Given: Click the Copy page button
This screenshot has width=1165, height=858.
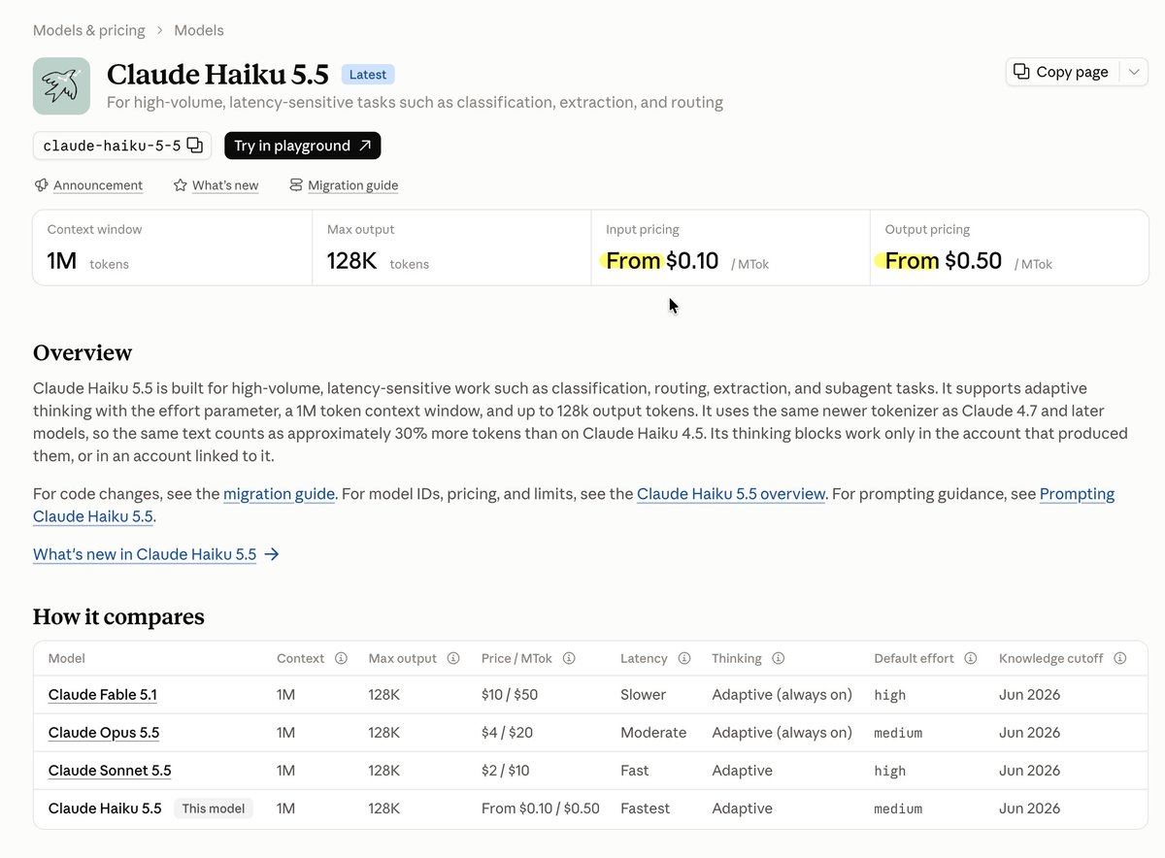Looking at the screenshot, I should pos(1062,72).
